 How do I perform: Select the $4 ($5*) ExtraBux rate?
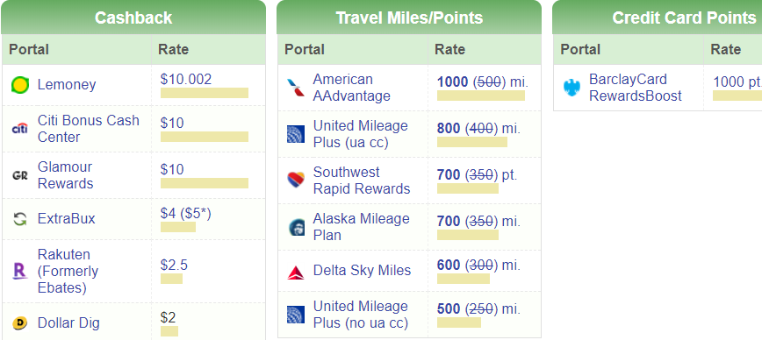(x=185, y=214)
